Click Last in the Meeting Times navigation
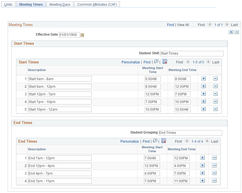Viewport: 242px width, 193px height. (235, 25)
